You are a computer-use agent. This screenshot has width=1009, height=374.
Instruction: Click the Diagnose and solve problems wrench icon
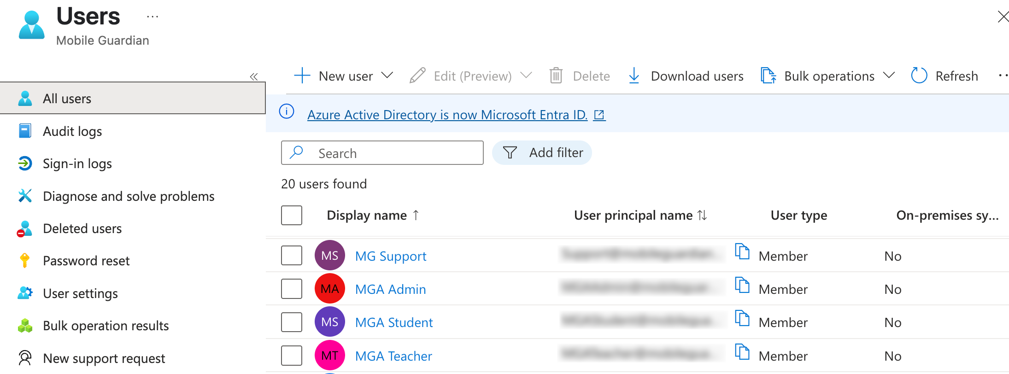coord(25,196)
